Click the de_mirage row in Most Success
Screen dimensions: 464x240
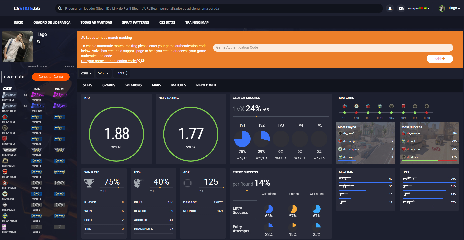coord(429,133)
